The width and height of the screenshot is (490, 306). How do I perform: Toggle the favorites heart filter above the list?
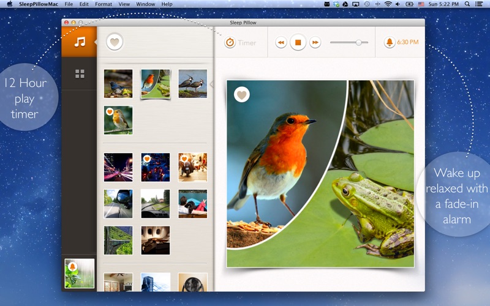(x=115, y=42)
